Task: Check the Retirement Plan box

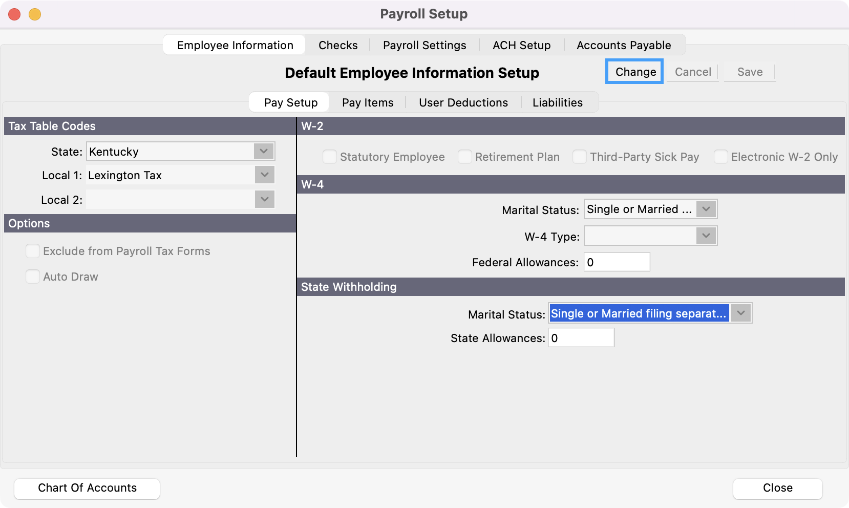Action: coord(465,157)
